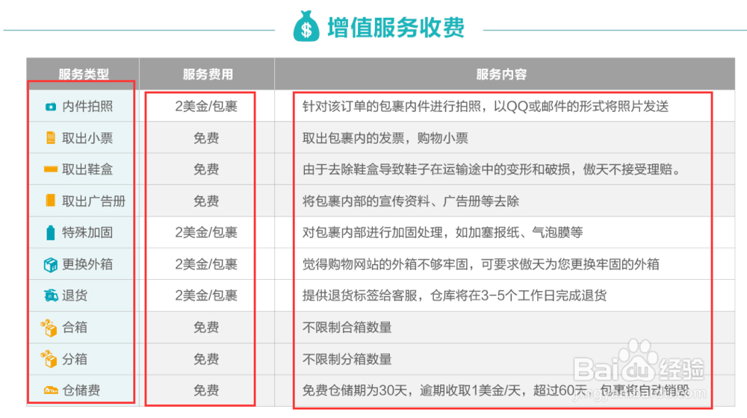Screen dimensions: 747x418
Task: Select the 仓储费 service label
Action: [81, 390]
